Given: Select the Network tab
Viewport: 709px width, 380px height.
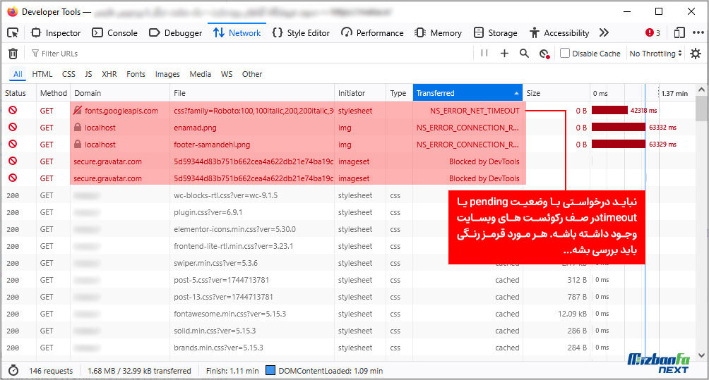Looking at the screenshot, I should tap(237, 33).
